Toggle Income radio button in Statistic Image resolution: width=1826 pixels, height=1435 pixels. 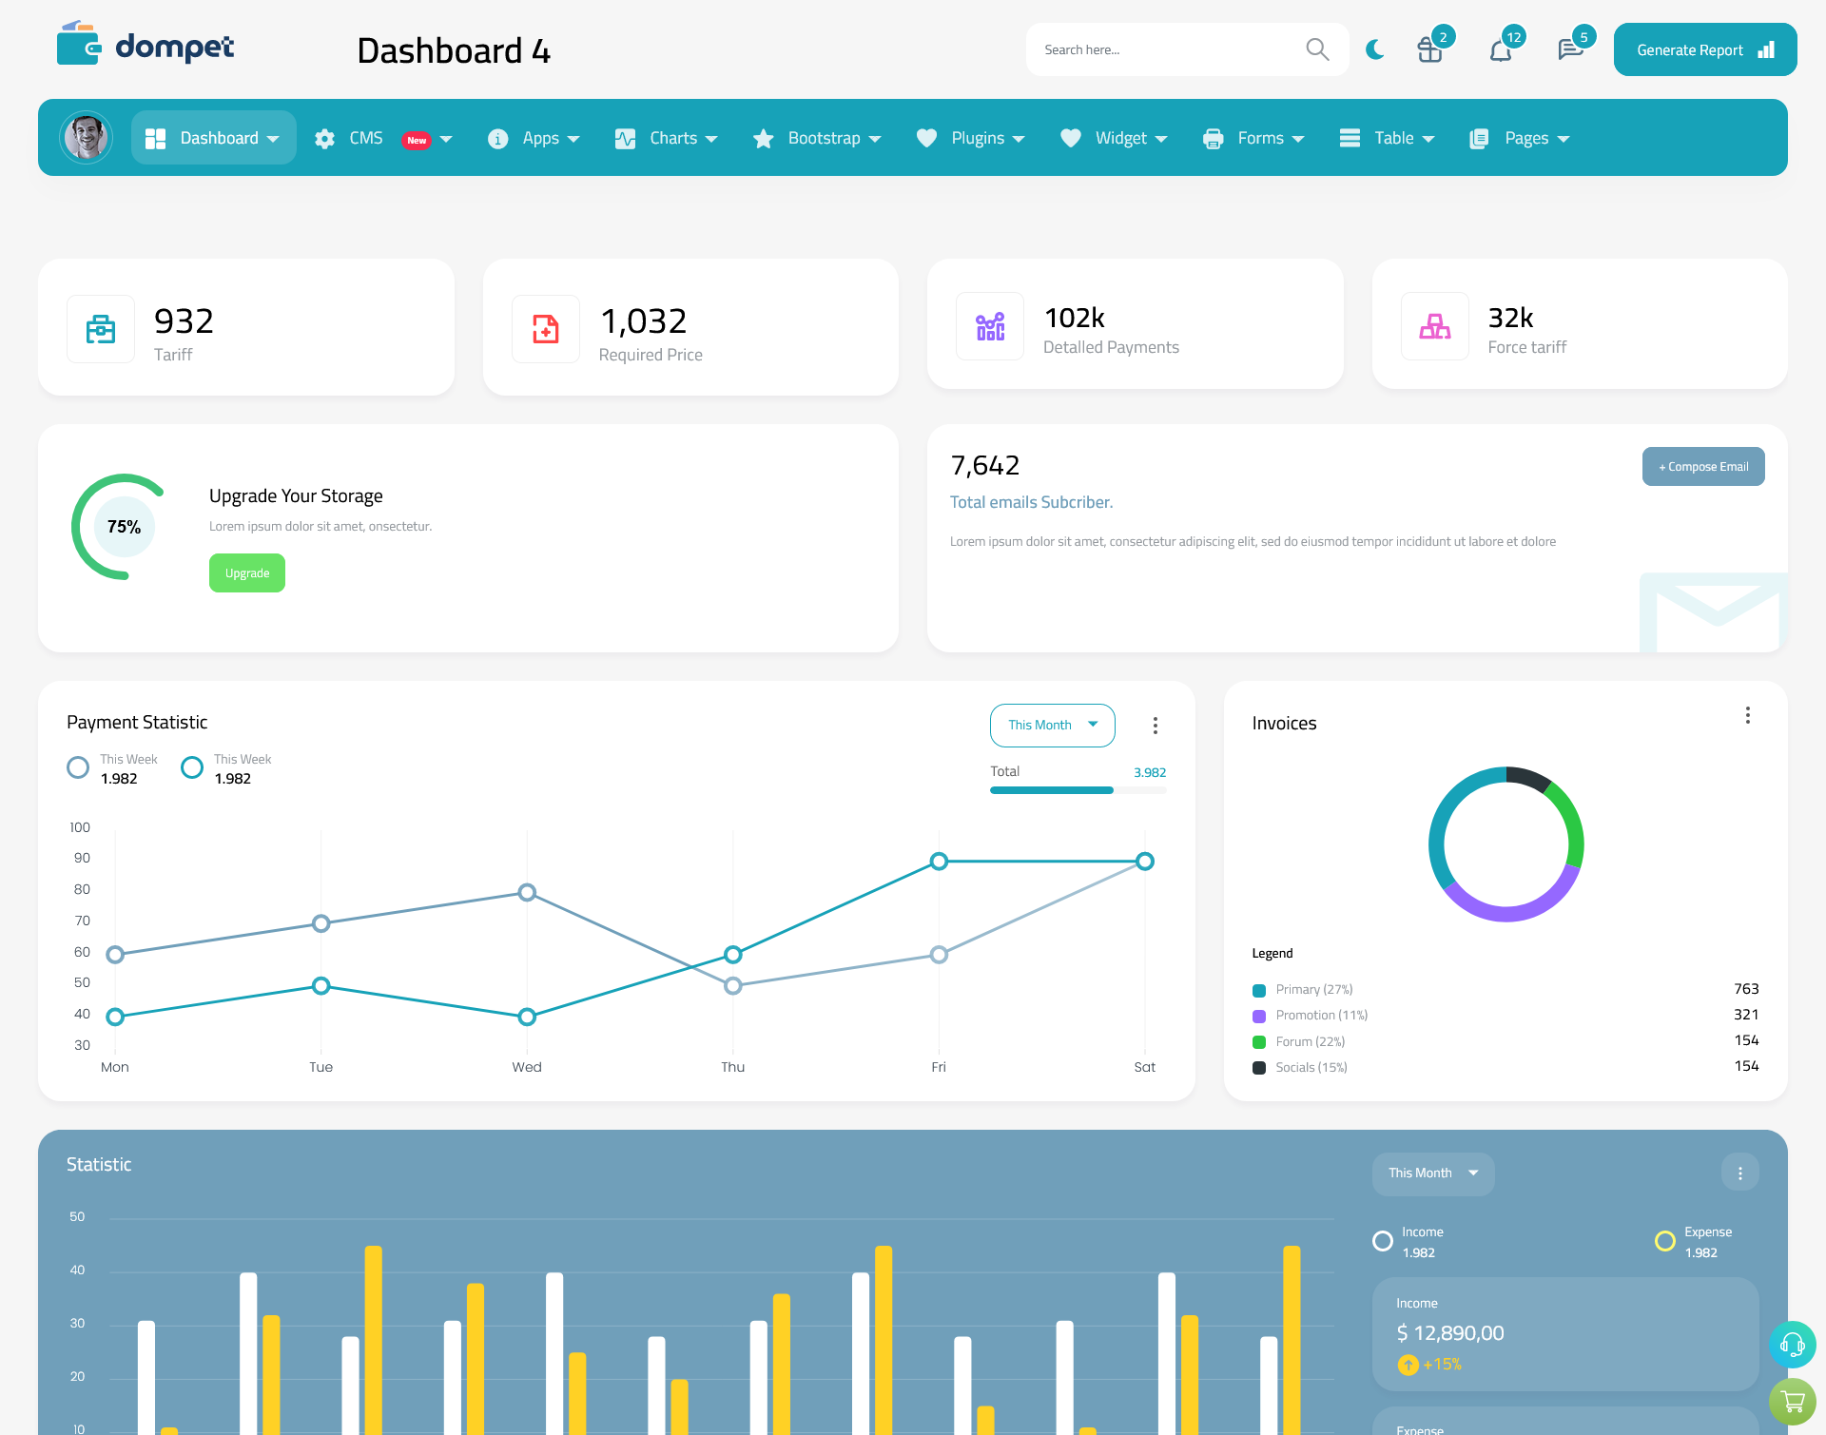(1381, 1233)
